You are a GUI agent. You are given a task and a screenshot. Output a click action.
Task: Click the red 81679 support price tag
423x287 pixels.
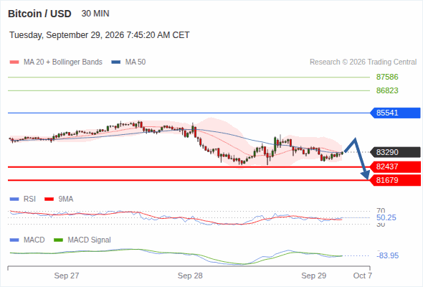pyautogui.click(x=395, y=180)
